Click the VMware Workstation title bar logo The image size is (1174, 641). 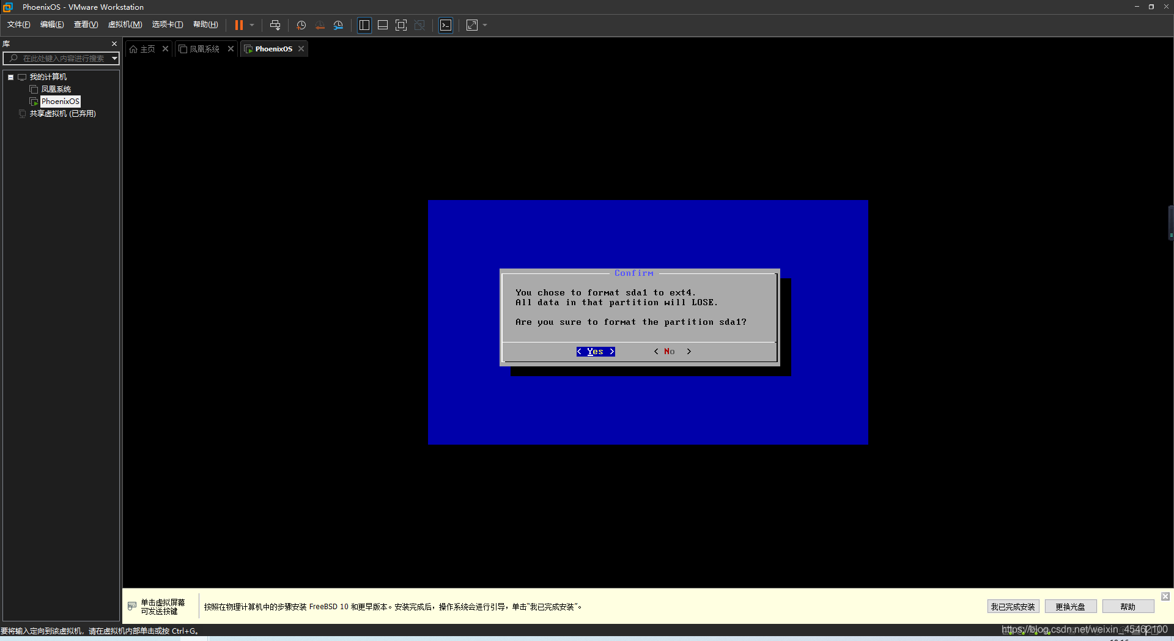pos(8,7)
